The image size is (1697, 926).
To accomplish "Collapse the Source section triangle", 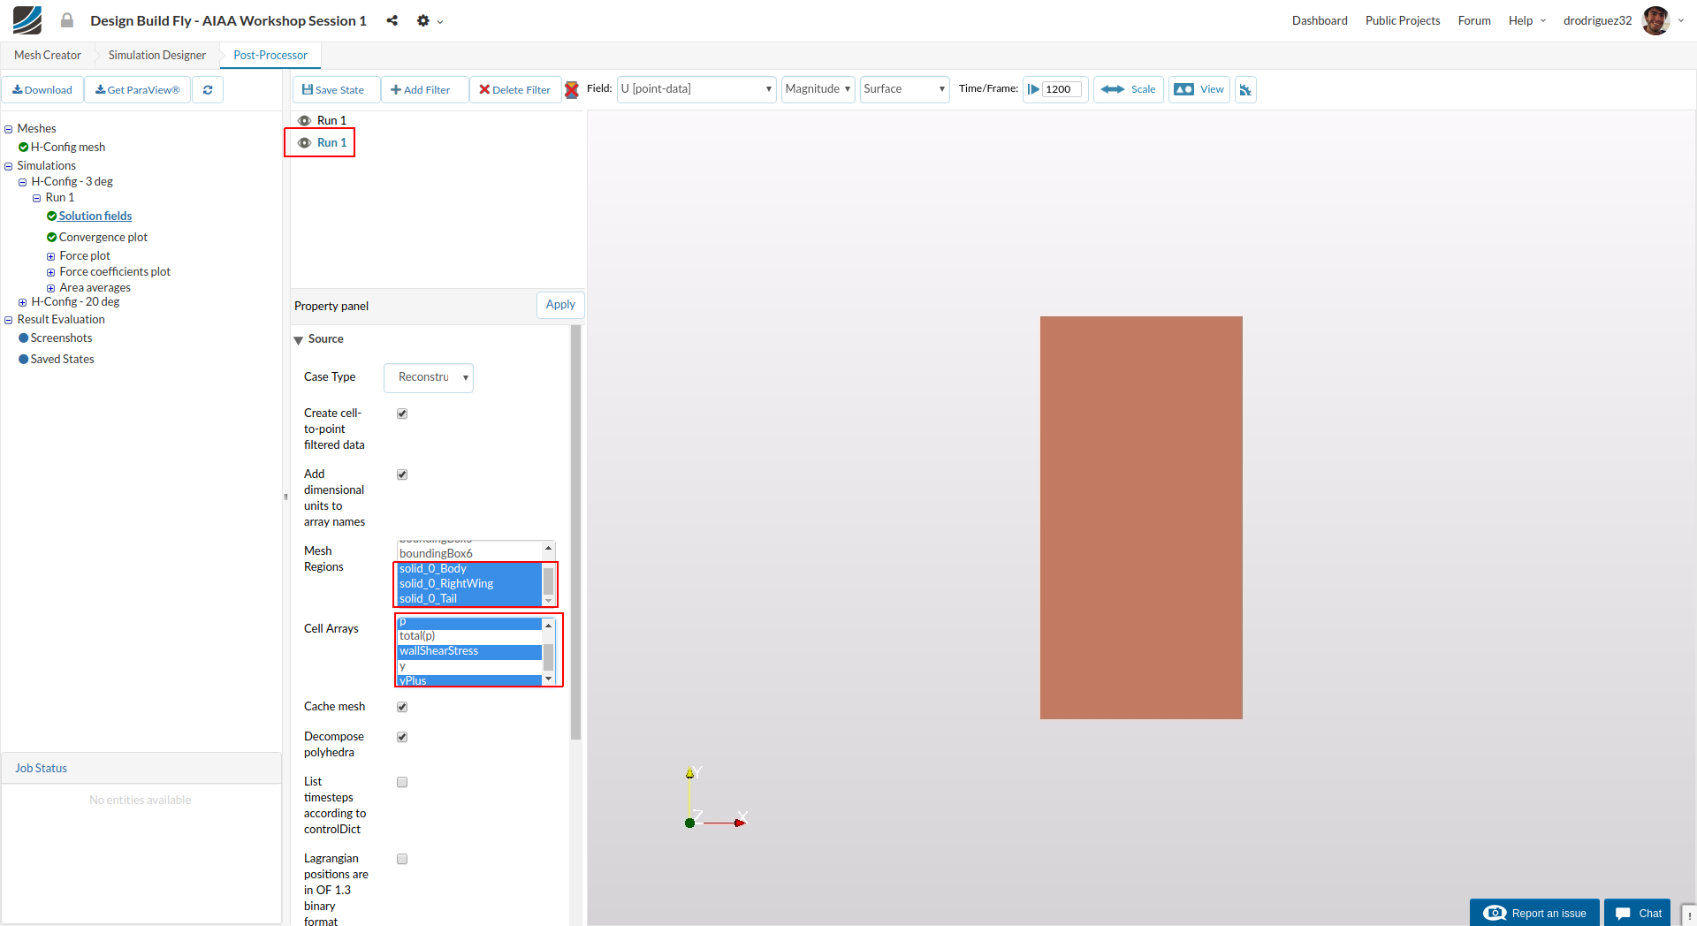I will (x=299, y=340).
